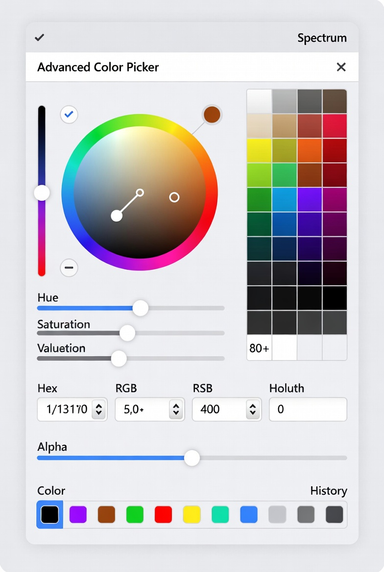Click the checkmark icon in the top bar
The width and height of the screenshot is (384, 572).
point(40,38)
